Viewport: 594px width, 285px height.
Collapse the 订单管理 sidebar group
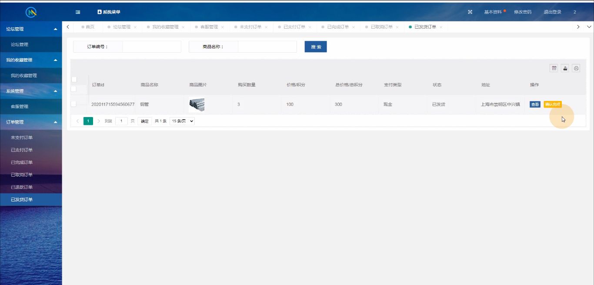[31, 122]
